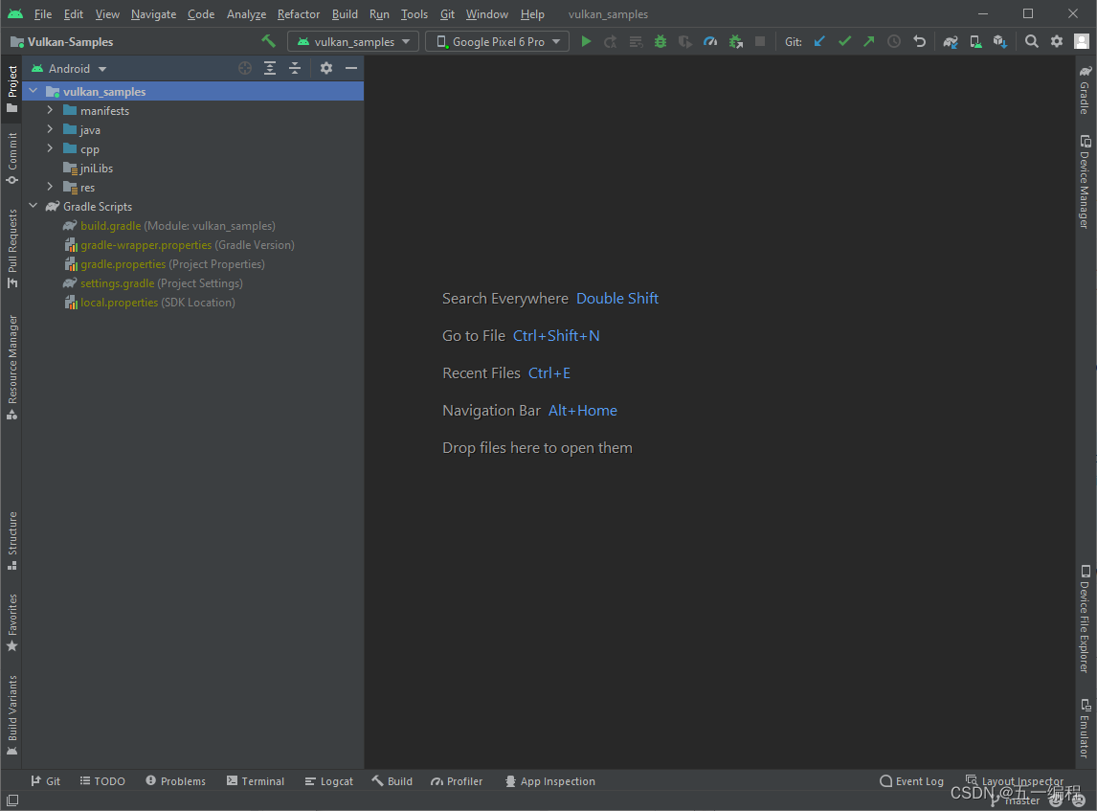
Task: Toggle the Emulator side tab
Action: [x=1085, y=729]
